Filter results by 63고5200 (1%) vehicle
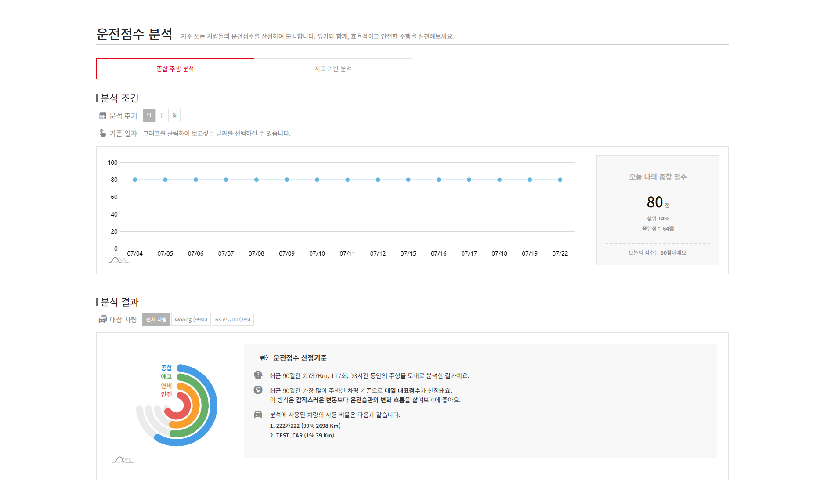Image resolution: width=824 pixels, height=498 pixels. [x=232, y=319]
